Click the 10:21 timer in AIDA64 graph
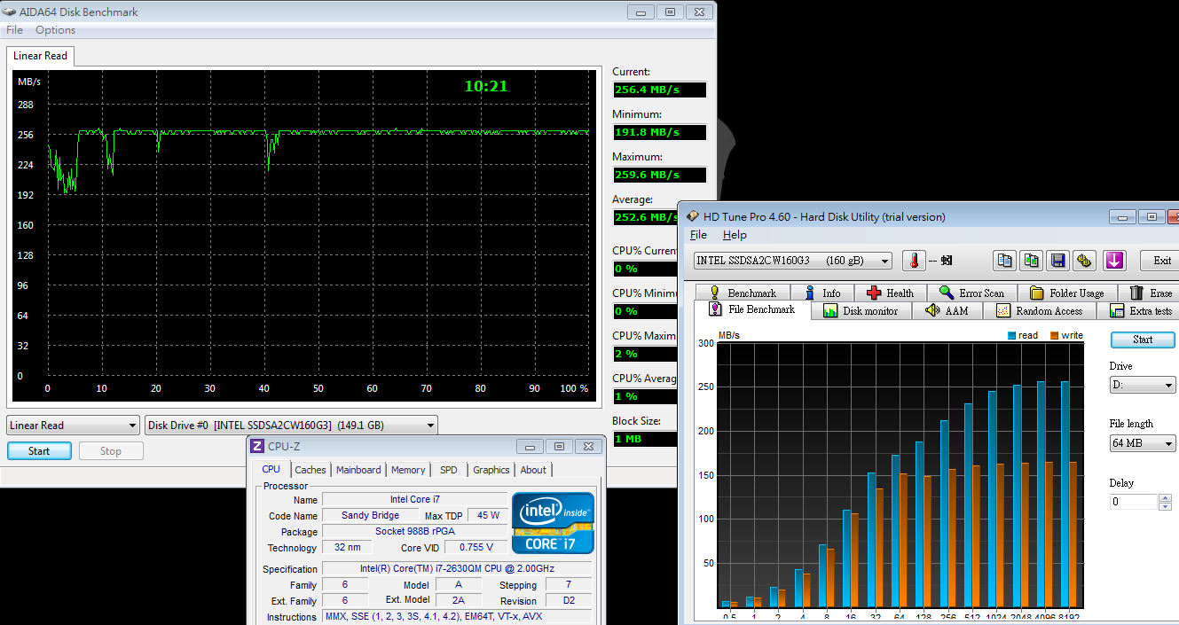Image resolution: width=1179 pixels, height=625 pixels. tap(486, 86)
